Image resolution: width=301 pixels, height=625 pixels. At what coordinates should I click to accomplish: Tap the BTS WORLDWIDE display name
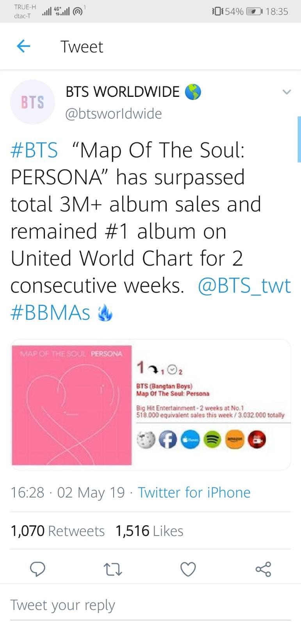(123, 92)
